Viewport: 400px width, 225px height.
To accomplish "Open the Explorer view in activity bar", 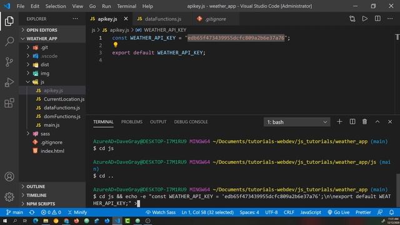I will point(9,21).
